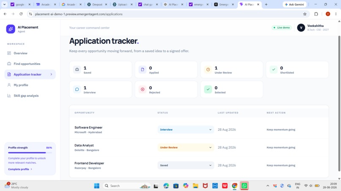Open status dropdown for Frontend Developer

186,165
